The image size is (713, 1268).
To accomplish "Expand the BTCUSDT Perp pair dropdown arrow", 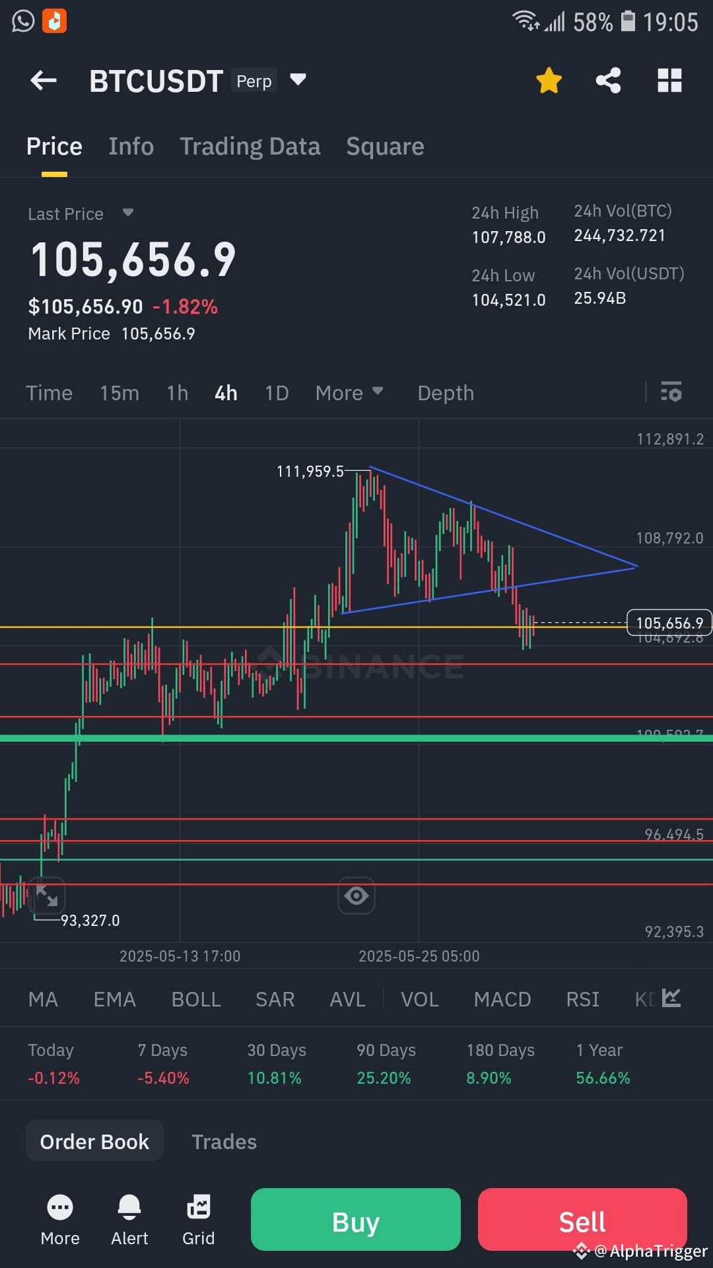I will tap(298, 80).
